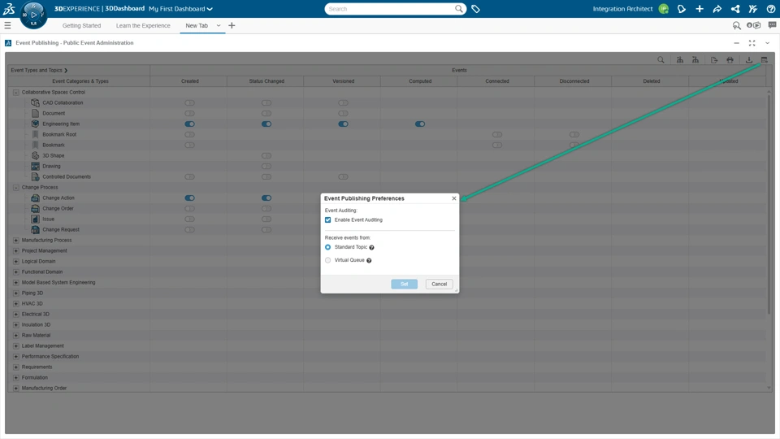The image size is (780, 439).
Task: Click the Share arrow icon
Action: pyautogui.click(x=717, y=9)
